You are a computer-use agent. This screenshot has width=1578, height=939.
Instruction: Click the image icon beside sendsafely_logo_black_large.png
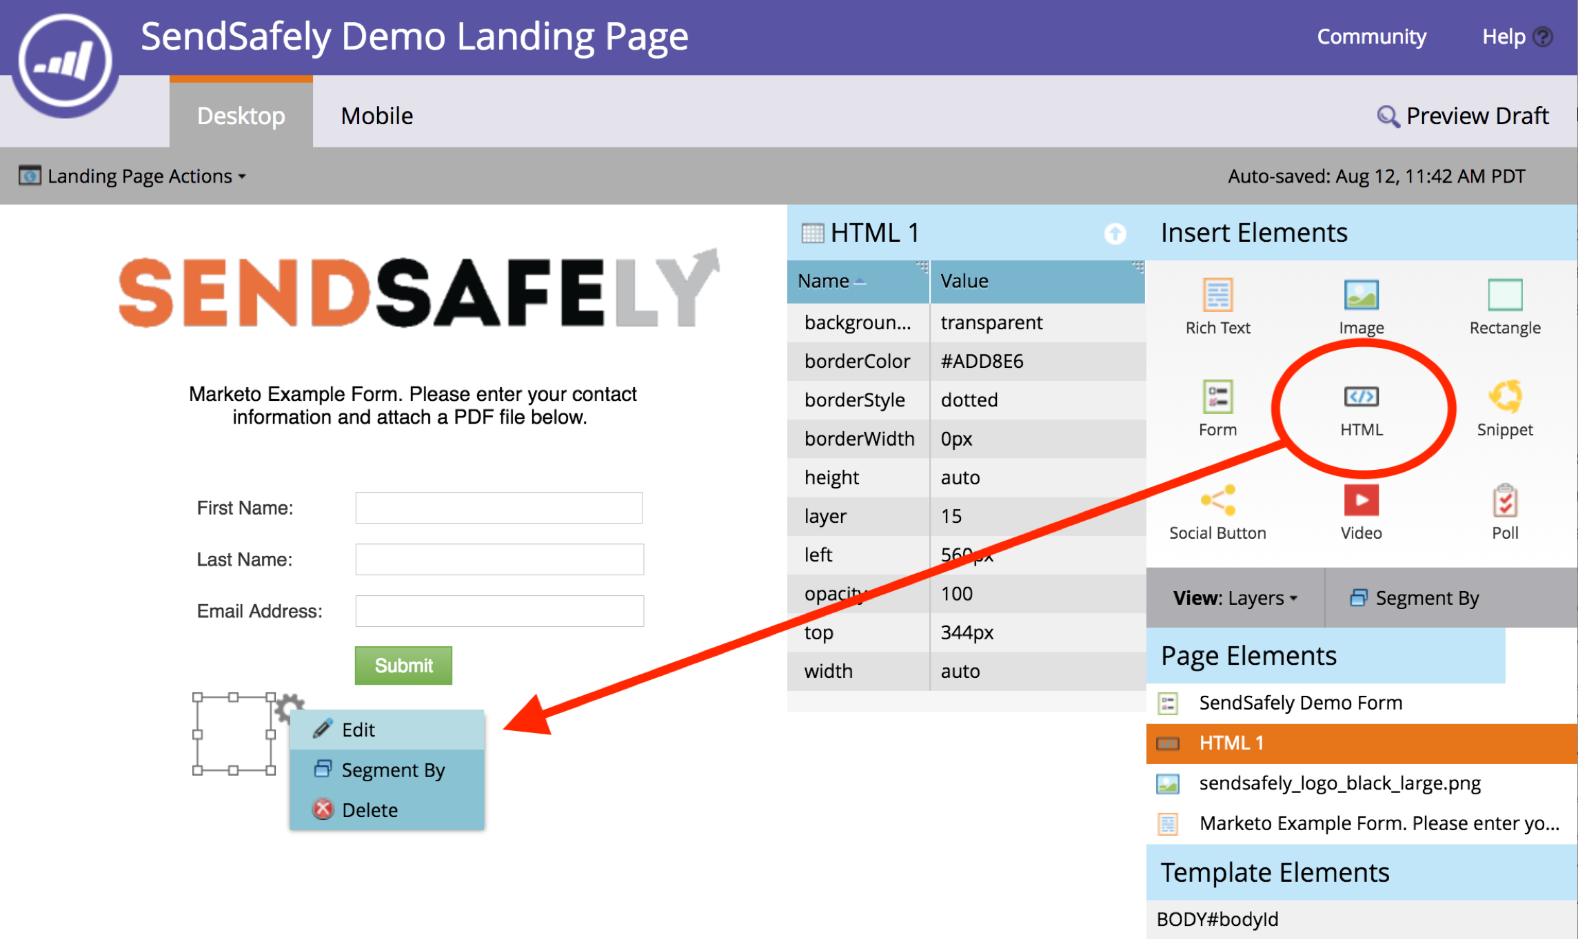pyautogui.click(x=1168, y=784)
